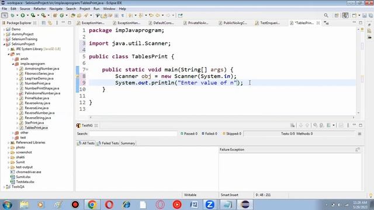Collapse the SeliniumProject tree node

[4, 44]
